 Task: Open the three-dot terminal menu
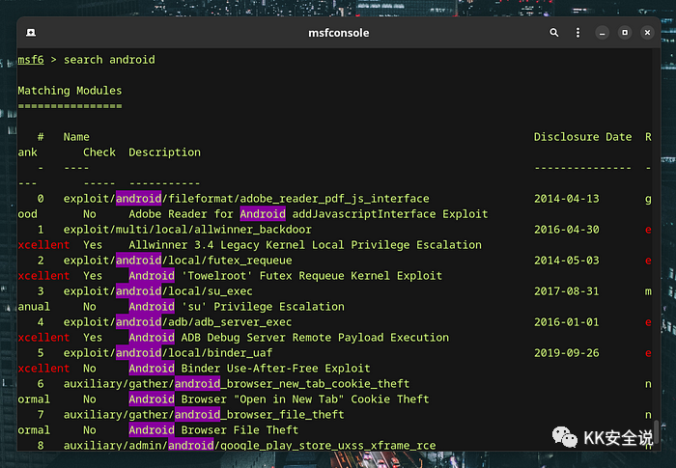[577, 33]
